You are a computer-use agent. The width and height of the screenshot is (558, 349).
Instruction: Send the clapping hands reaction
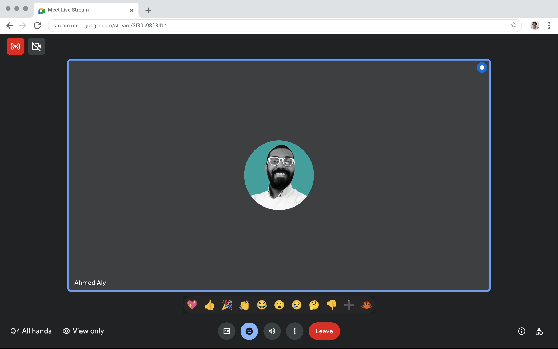click(x=244, y=305)
